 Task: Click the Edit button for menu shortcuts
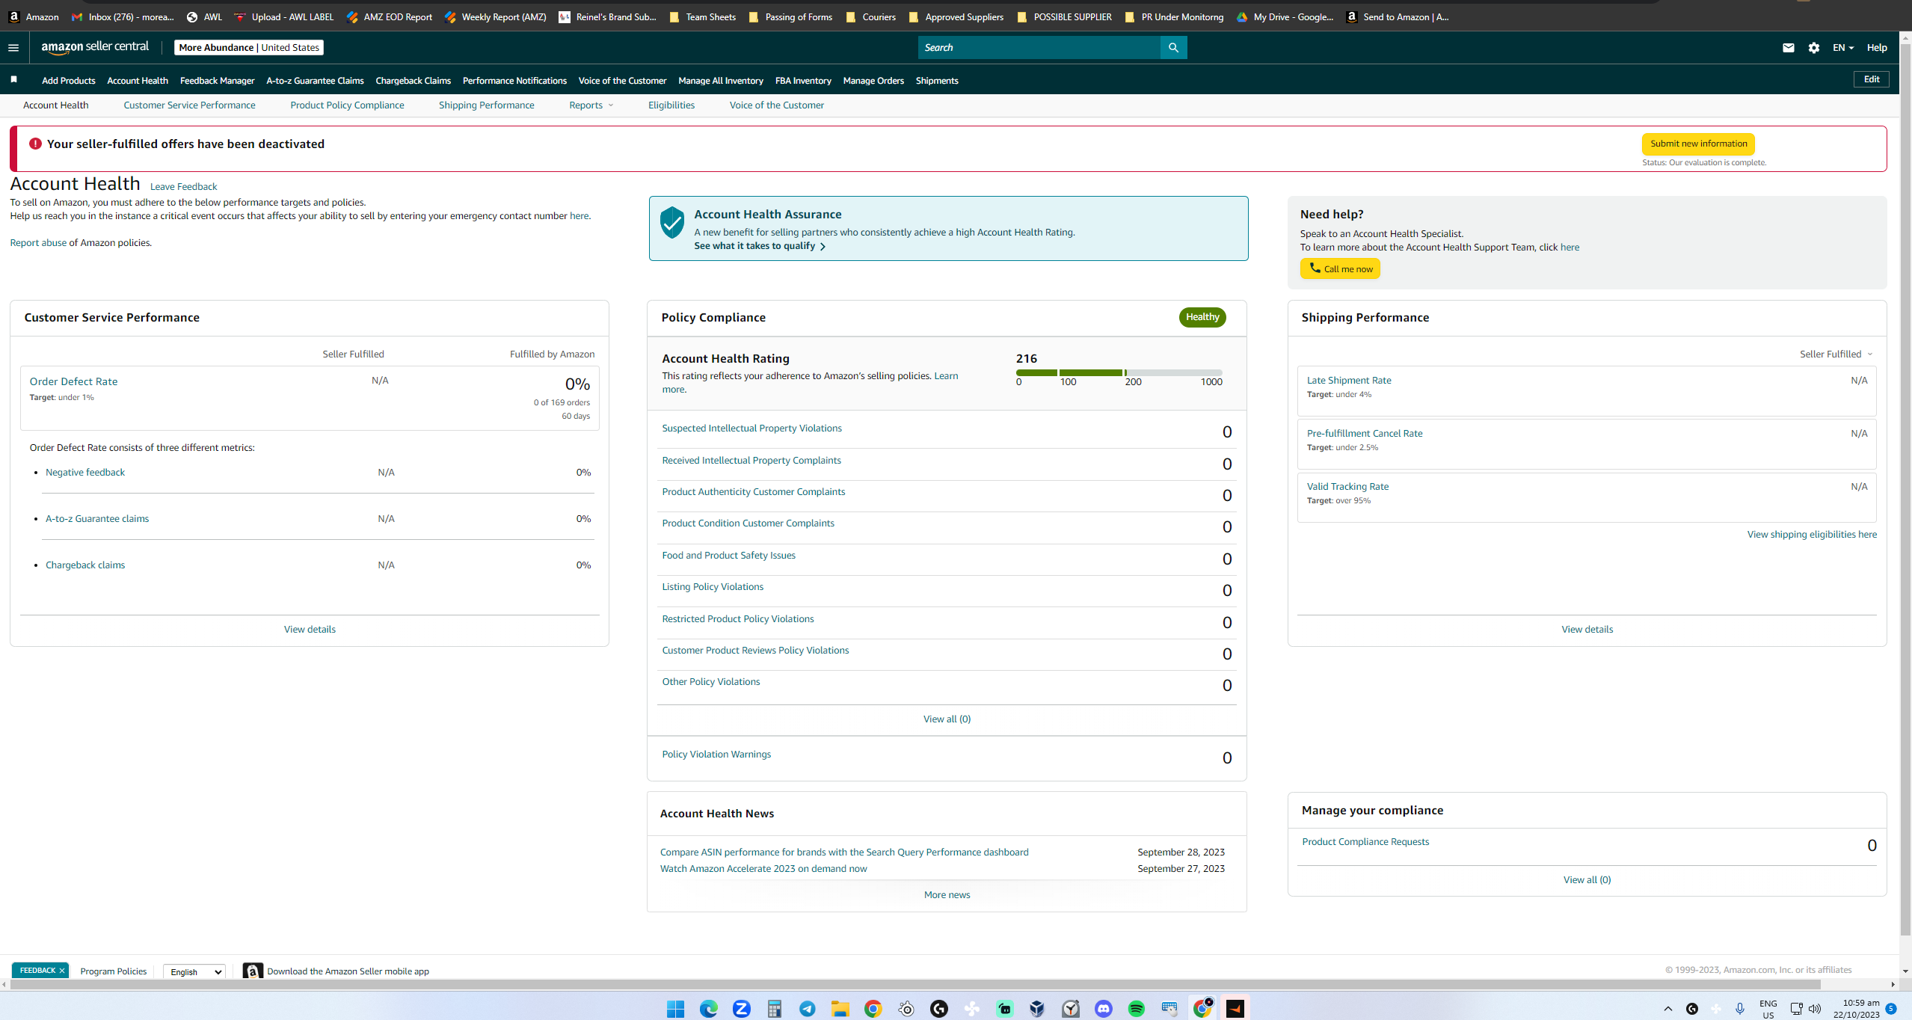1871,79
